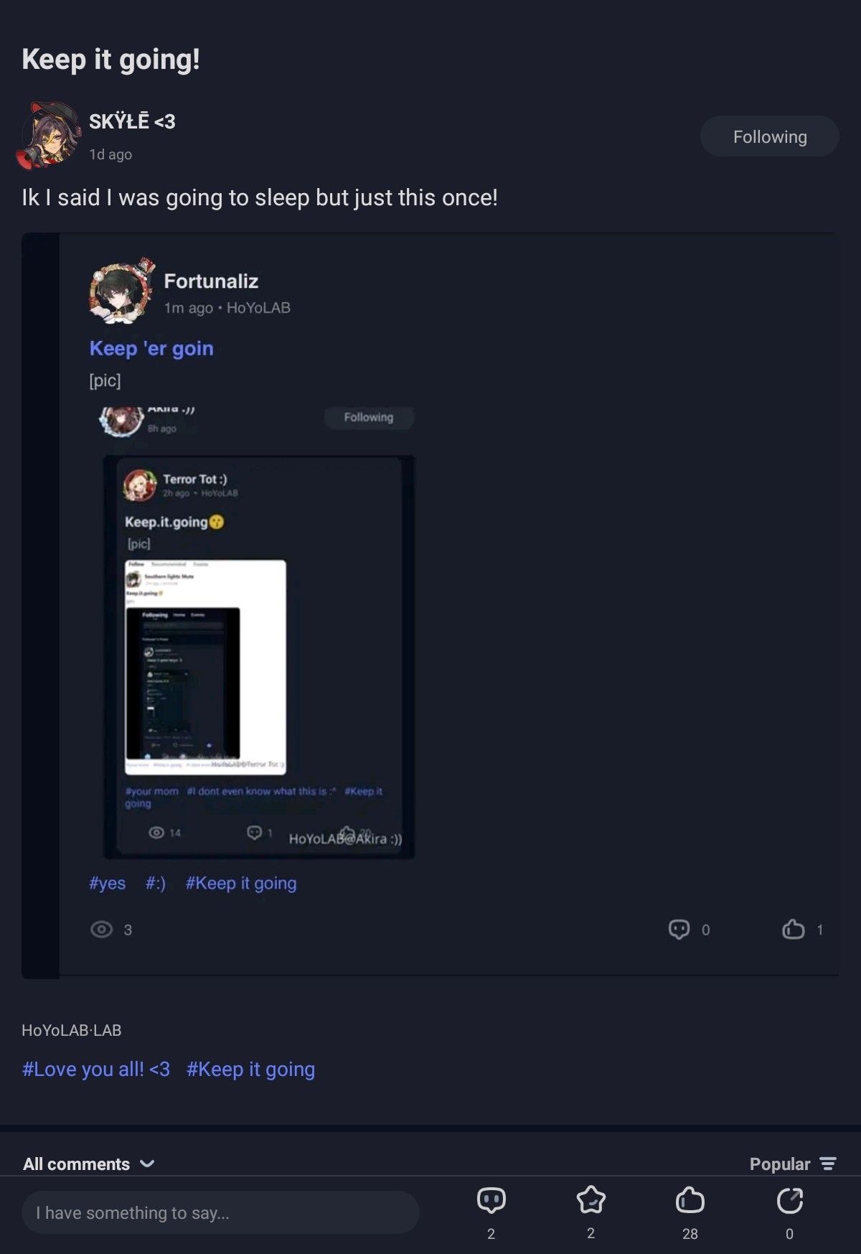The height and width of the screenshot is (1254, 861).
Task: Add post to favorites with star icon
Action: [591, 1200]
